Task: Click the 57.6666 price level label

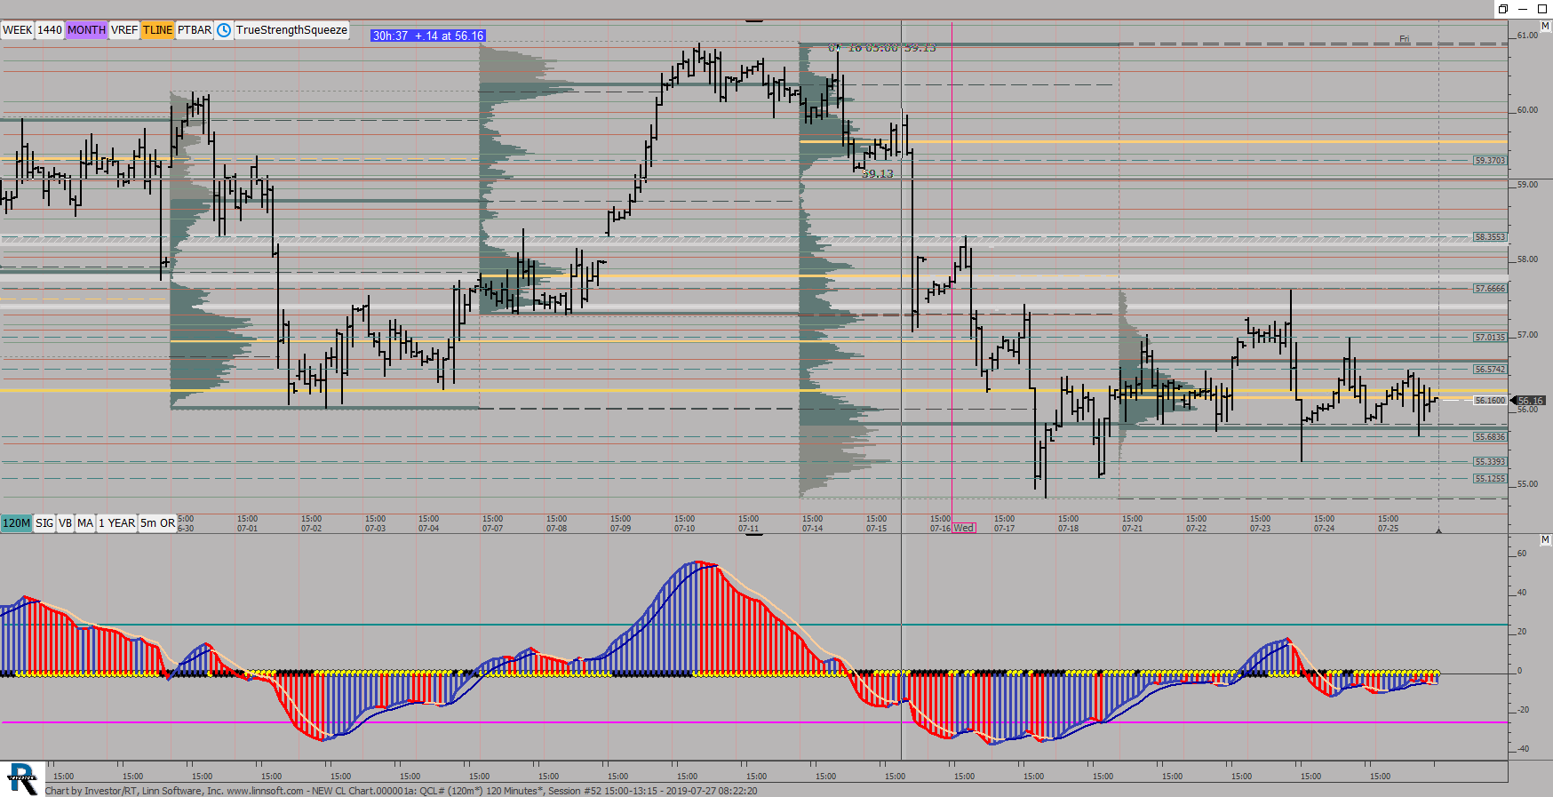Action: (1490, 289)
